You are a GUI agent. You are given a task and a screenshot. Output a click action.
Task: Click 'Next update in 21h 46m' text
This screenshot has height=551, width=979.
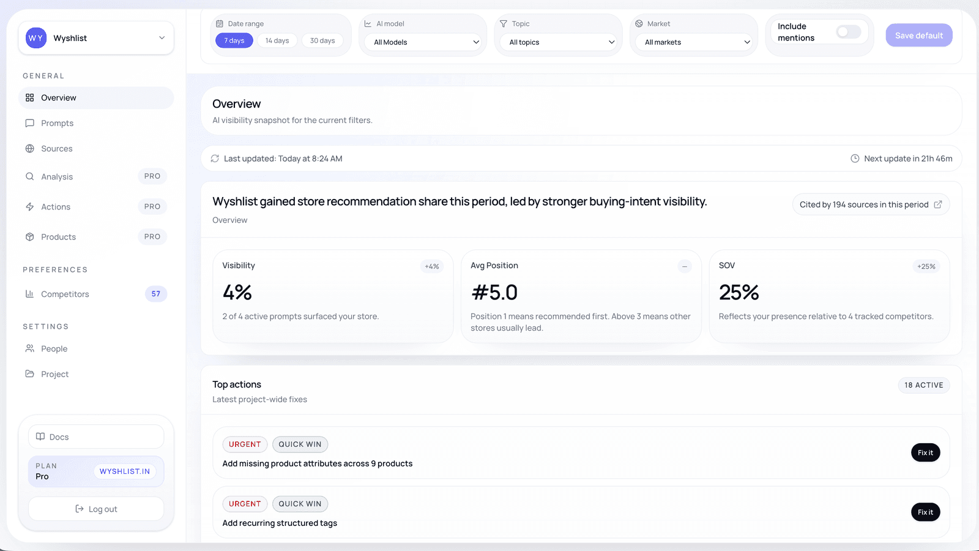(908, 159)
